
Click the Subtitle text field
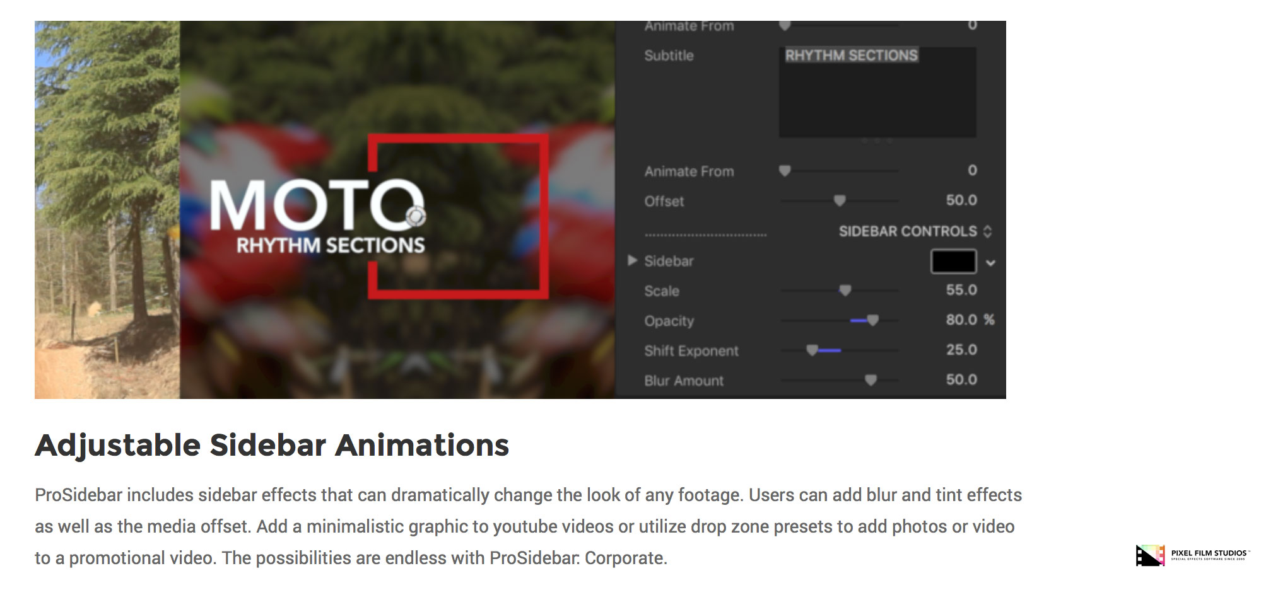877,92
